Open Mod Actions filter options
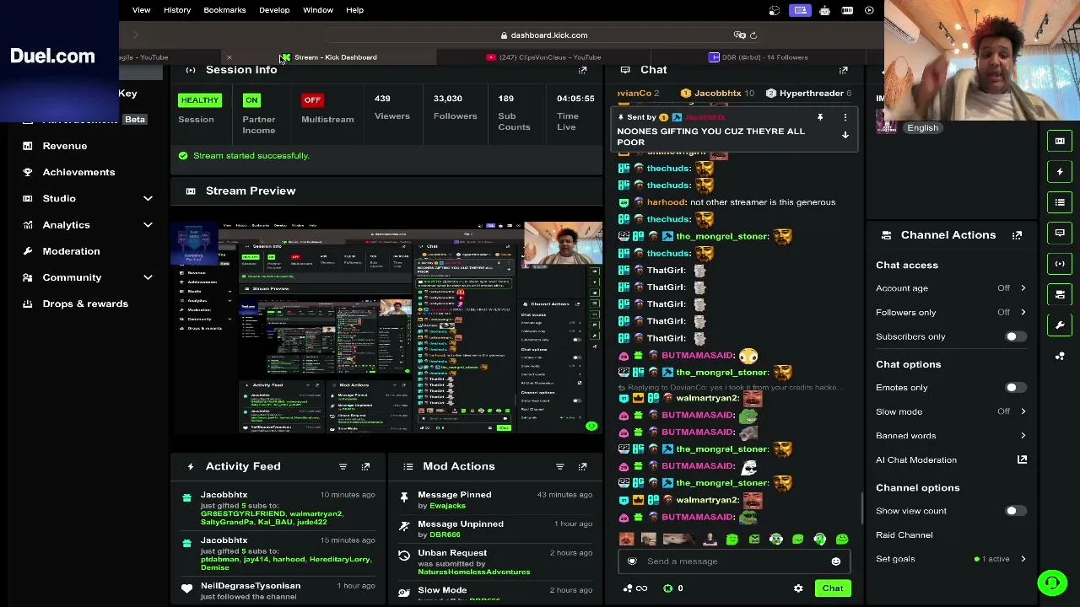 (559, 466)
